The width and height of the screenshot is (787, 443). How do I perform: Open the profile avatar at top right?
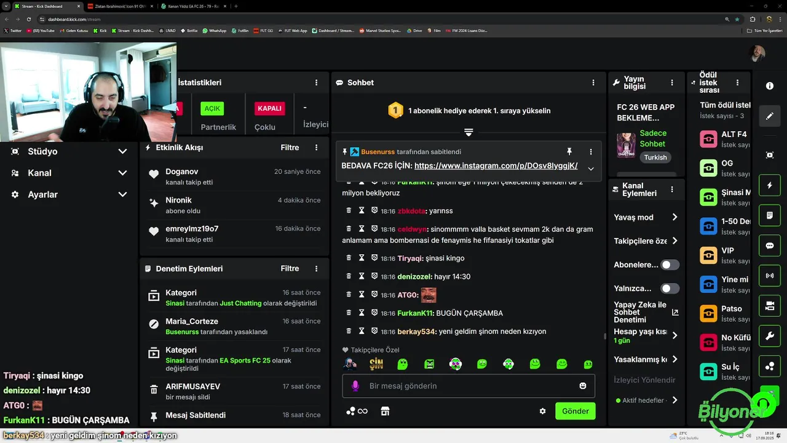pos(757,54)
